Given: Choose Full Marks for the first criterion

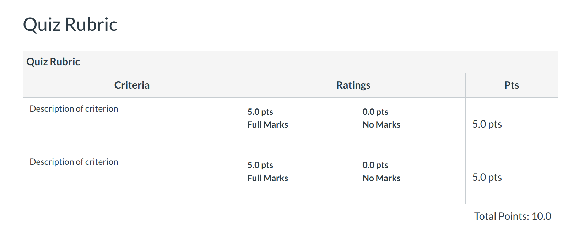Looking at the screenshot, I should (x=267, y=125).
